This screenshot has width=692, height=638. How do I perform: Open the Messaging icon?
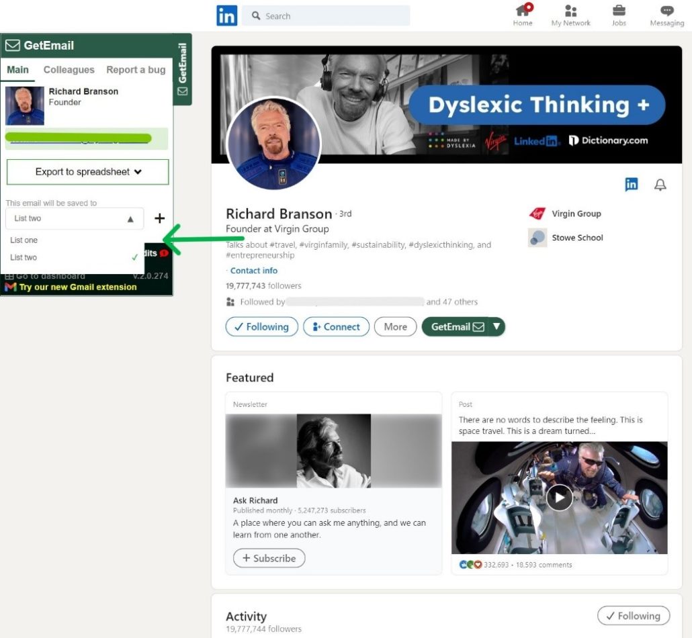666,11
